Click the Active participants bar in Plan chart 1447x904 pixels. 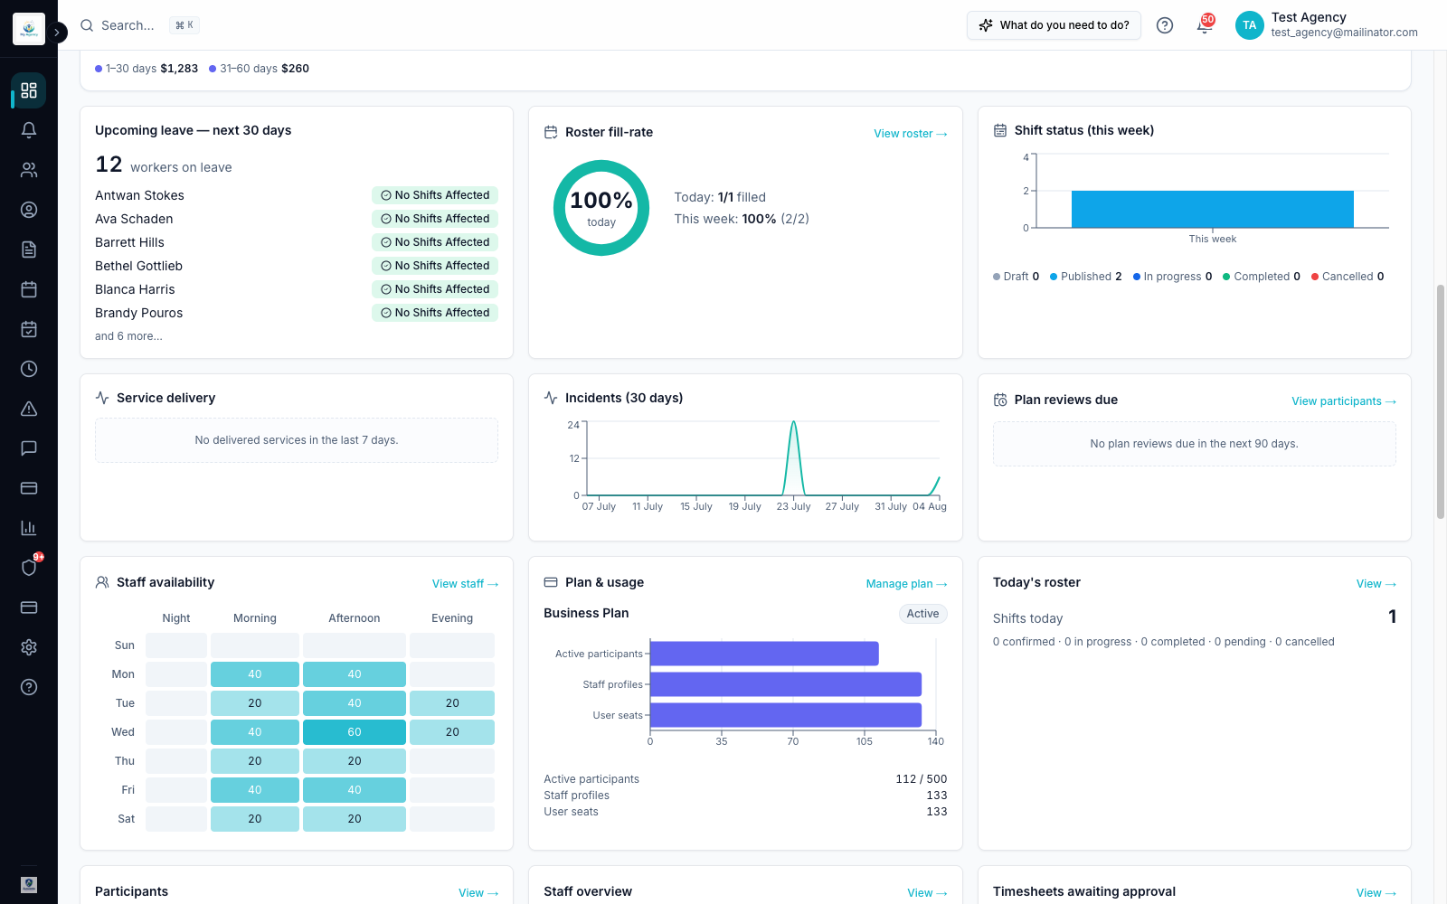point(764,654)
